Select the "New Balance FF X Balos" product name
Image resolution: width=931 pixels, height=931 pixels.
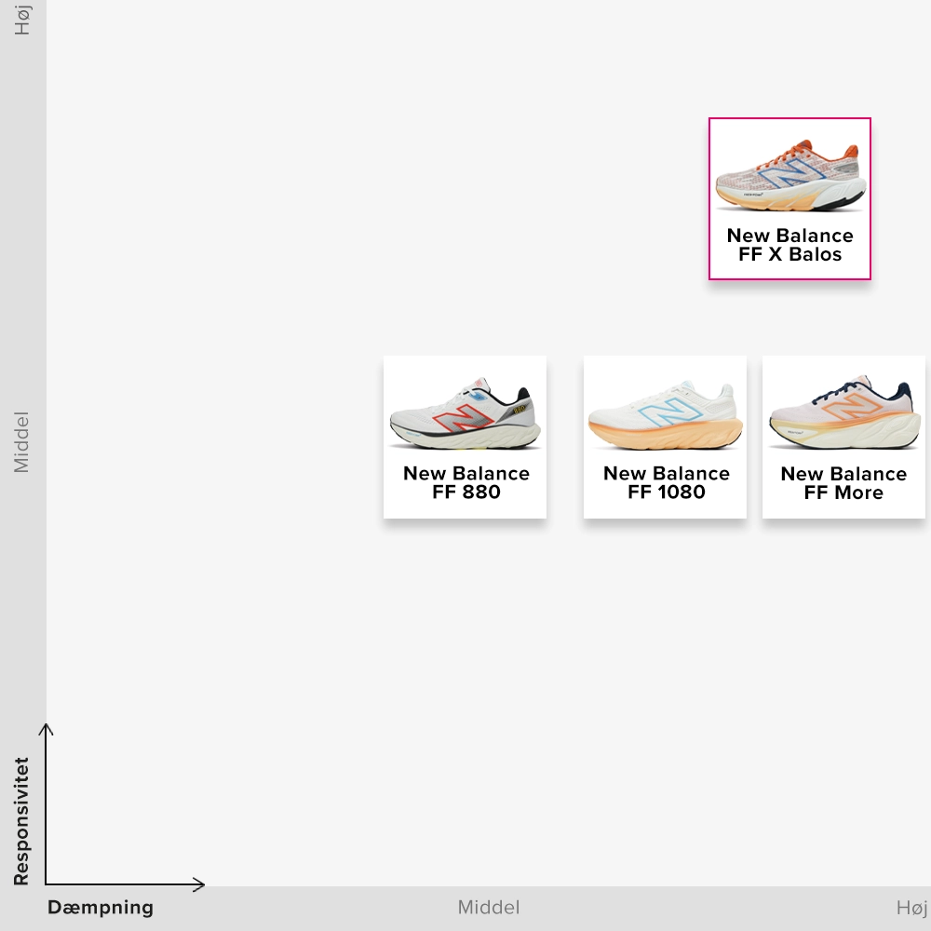pos(789,245)
